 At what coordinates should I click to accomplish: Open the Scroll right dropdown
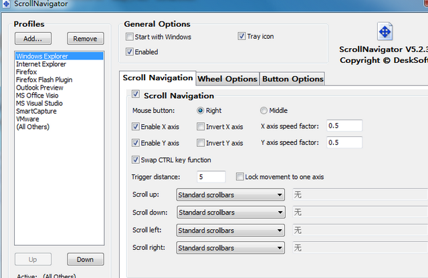click(231, 248)
